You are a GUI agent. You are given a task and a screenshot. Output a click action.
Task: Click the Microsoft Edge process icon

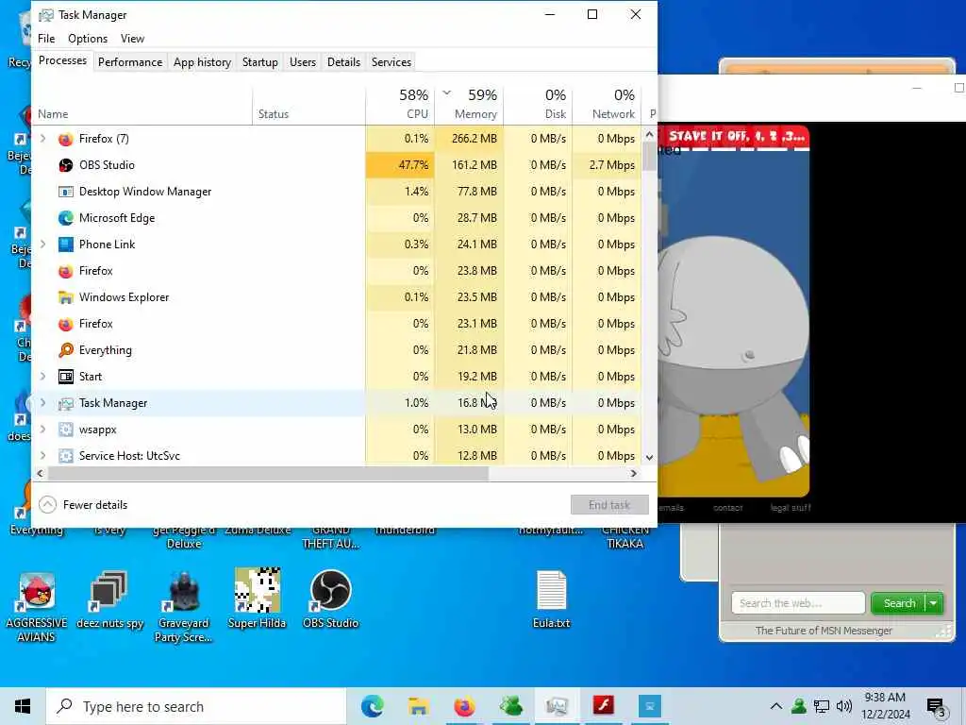66,218
